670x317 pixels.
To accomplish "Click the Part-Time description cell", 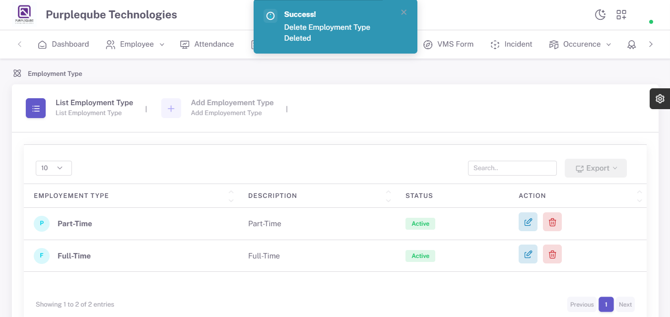I will [265, 224].
